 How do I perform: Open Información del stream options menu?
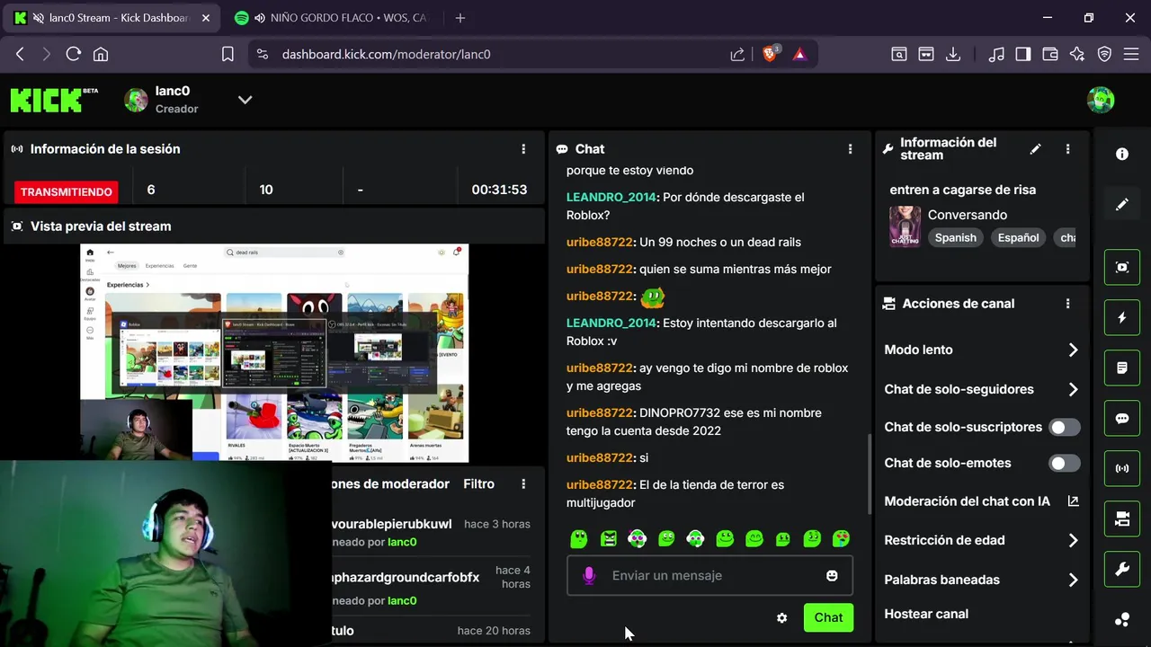tap(1067, 149)
